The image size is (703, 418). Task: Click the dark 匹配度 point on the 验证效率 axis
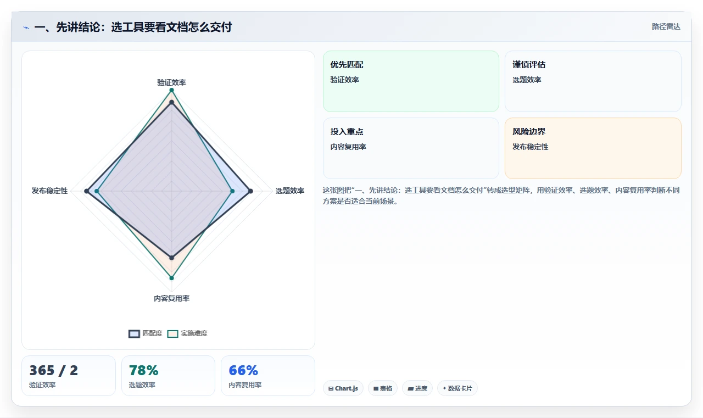click(x=171, y=102)
